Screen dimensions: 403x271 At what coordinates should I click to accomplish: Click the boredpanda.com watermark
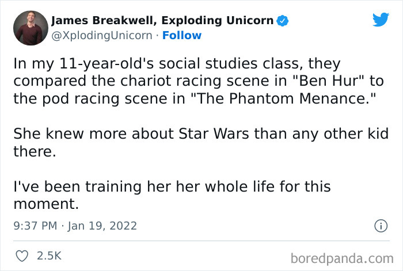pos(341,255)
